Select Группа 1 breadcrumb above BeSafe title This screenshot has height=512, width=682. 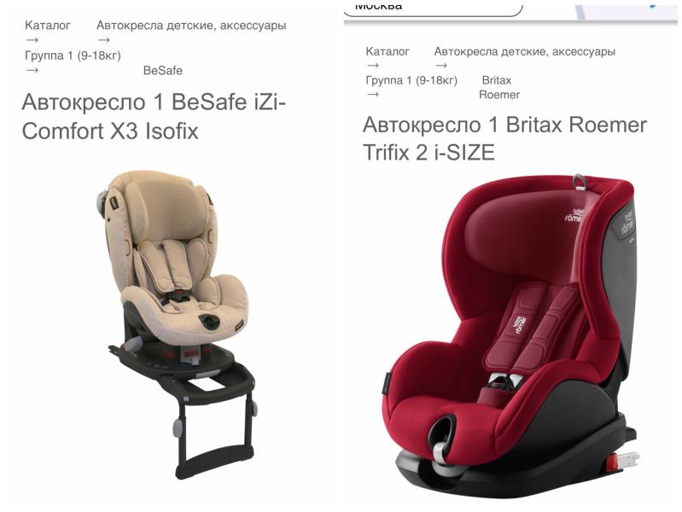73,55
